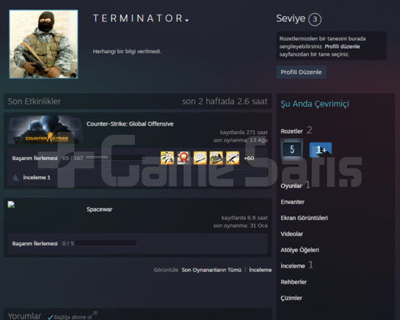Click the masked soldier profile avatar

[x=43, y=44]
